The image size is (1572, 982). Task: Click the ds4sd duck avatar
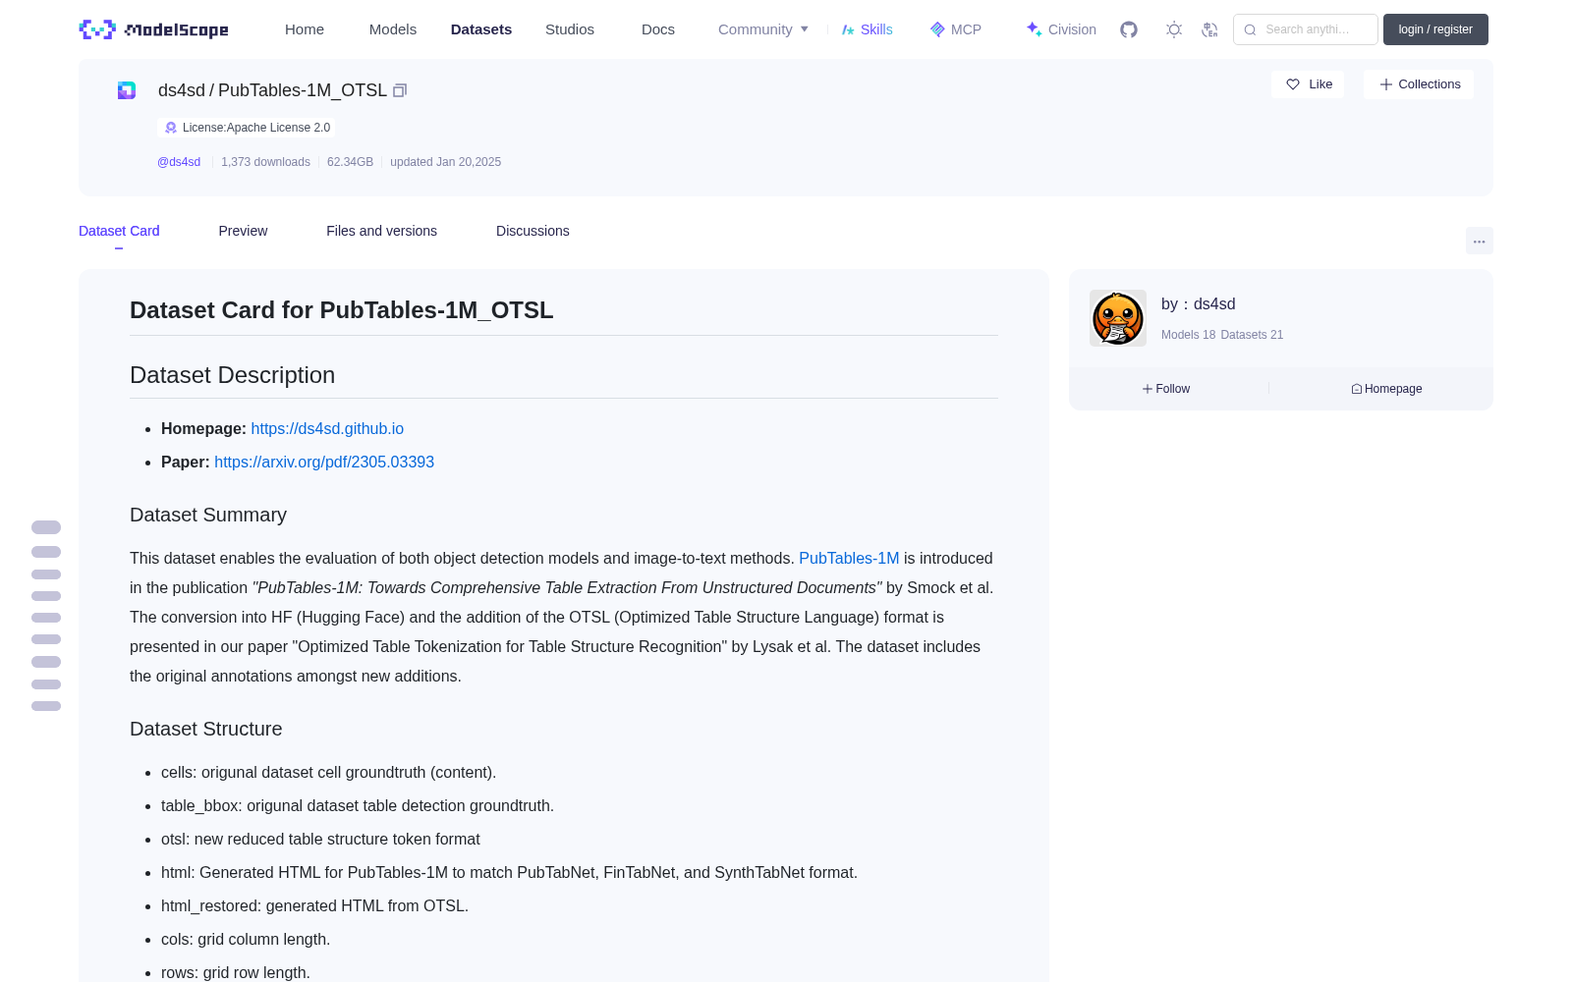(x=1118, y=318)
